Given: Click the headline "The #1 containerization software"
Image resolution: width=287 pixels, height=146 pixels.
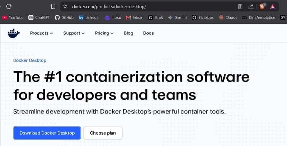Looking at the screenshot, I should [x=131, y=77].
